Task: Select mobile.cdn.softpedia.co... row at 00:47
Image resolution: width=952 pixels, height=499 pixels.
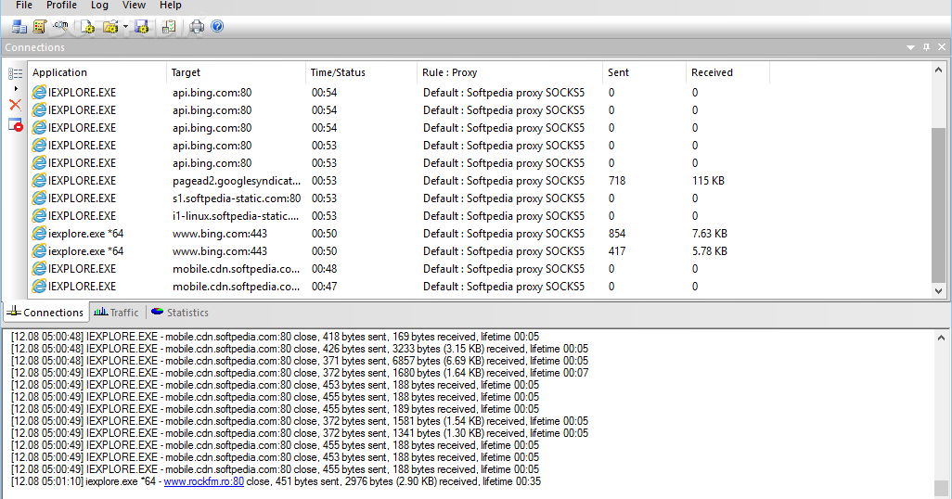Action: [480, 287]
